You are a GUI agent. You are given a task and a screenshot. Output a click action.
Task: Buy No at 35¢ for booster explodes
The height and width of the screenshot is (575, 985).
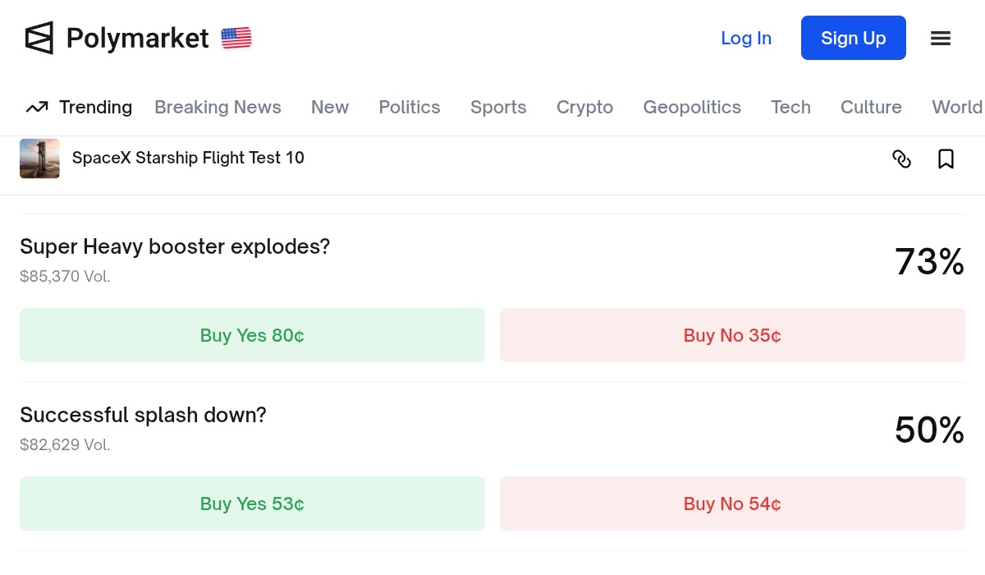click(x=732, y=335)
